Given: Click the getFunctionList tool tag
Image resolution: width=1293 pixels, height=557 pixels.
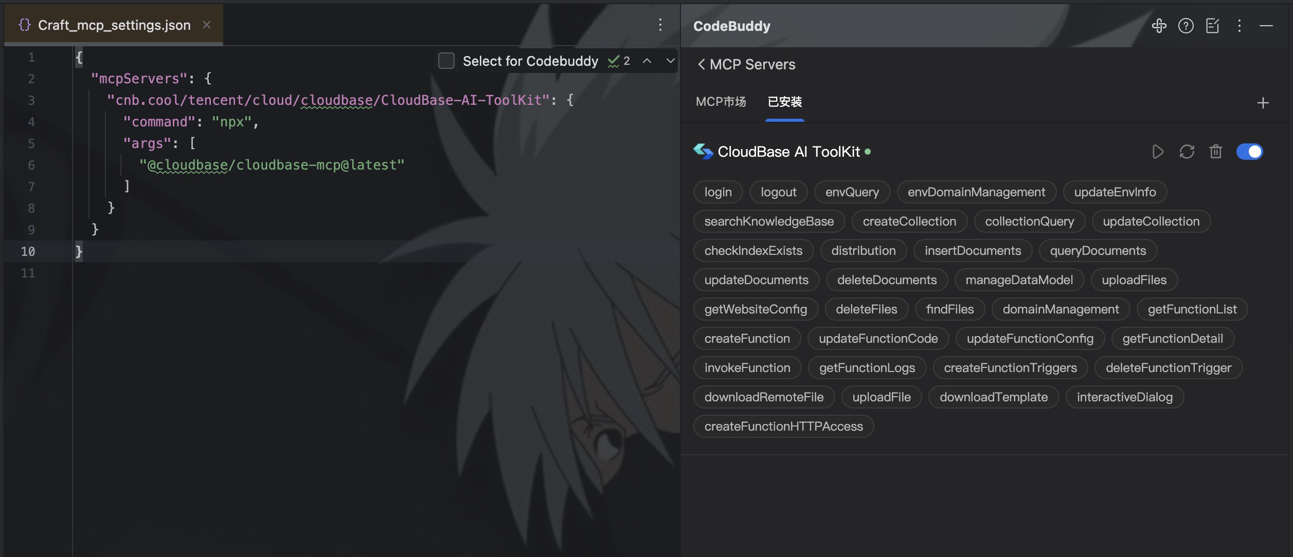Looking at the screenshot, I should pyautogui.click(x=1192, y=309).
